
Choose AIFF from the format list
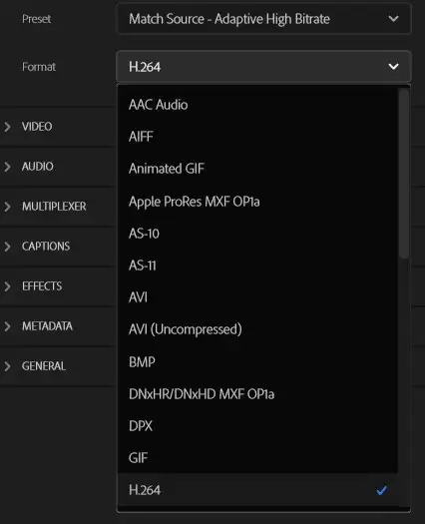257,137
